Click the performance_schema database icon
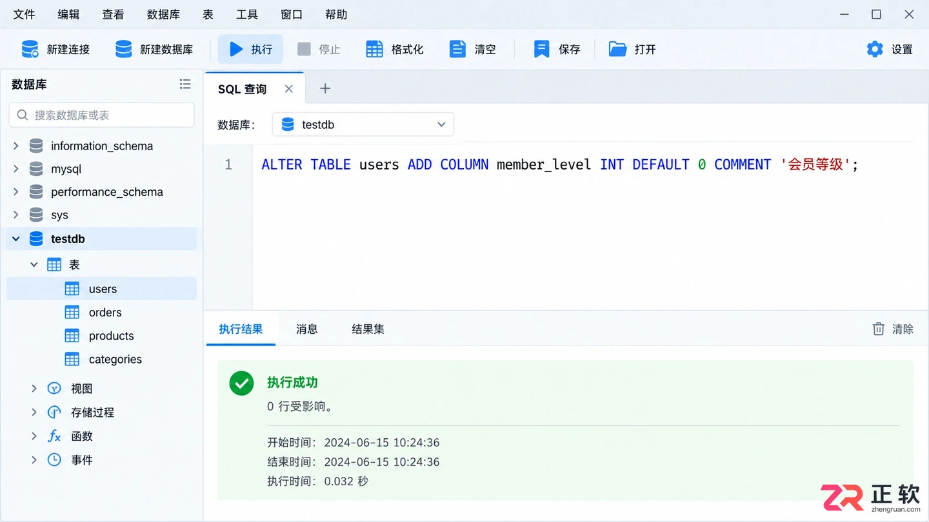The width and height of the screenshot is (929, 522). (37, 192)
